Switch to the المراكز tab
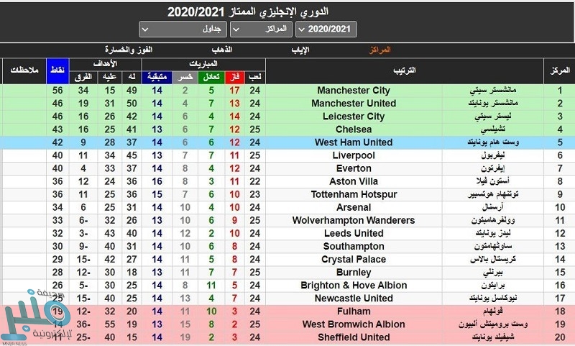The width and height of the screenshot is (575, 346). click(x=378, y=50)
